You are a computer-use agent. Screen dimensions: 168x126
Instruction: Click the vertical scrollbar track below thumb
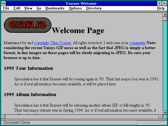click(165, 66)
